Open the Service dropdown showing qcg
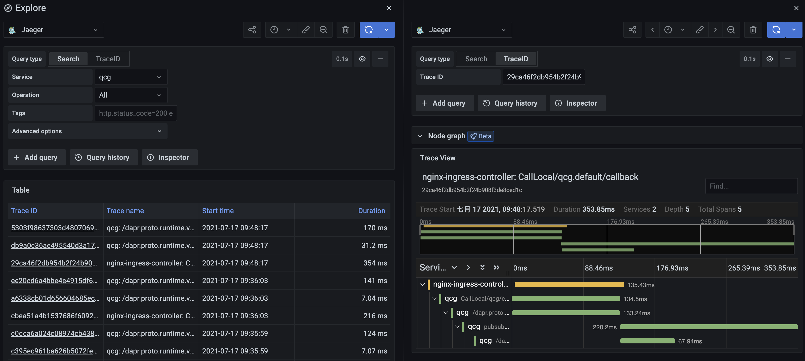This screenshot has width=805, height=361. coord(131,77)
